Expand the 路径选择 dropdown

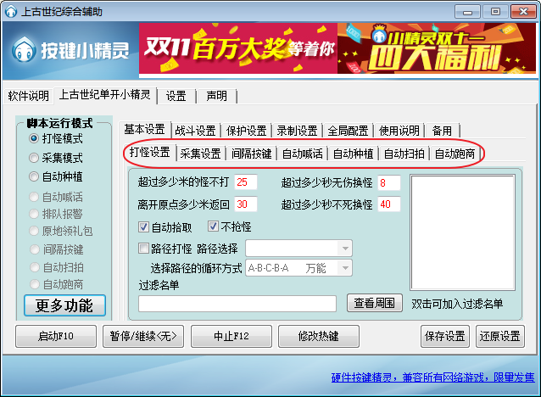(298, 249)
